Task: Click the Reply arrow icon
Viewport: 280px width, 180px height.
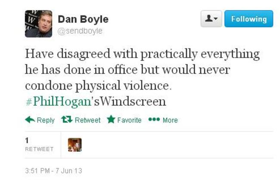Action: [x=30, y=120]
